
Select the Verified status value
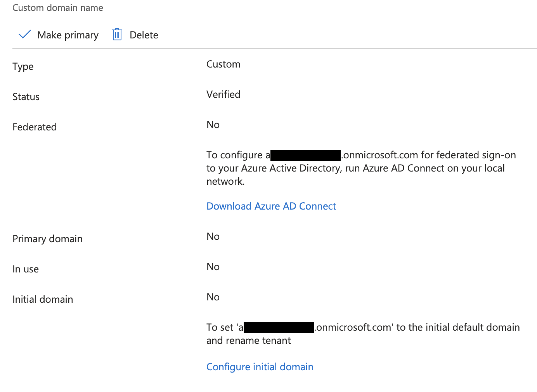[x=223, y=94]
